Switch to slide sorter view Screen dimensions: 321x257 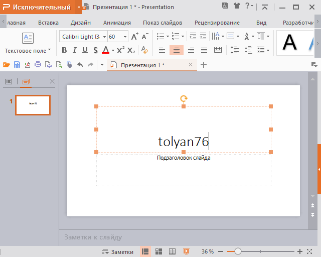coord(158,251)
